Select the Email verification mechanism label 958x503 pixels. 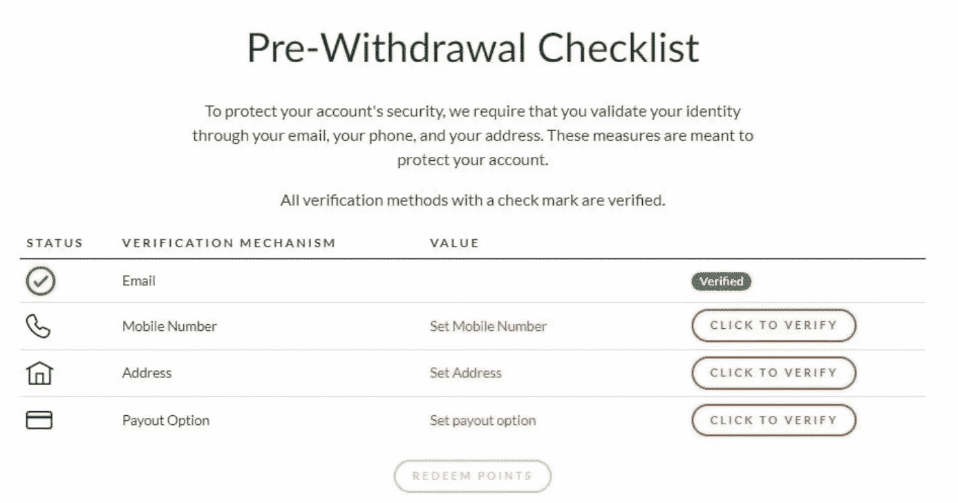point(139,281)
